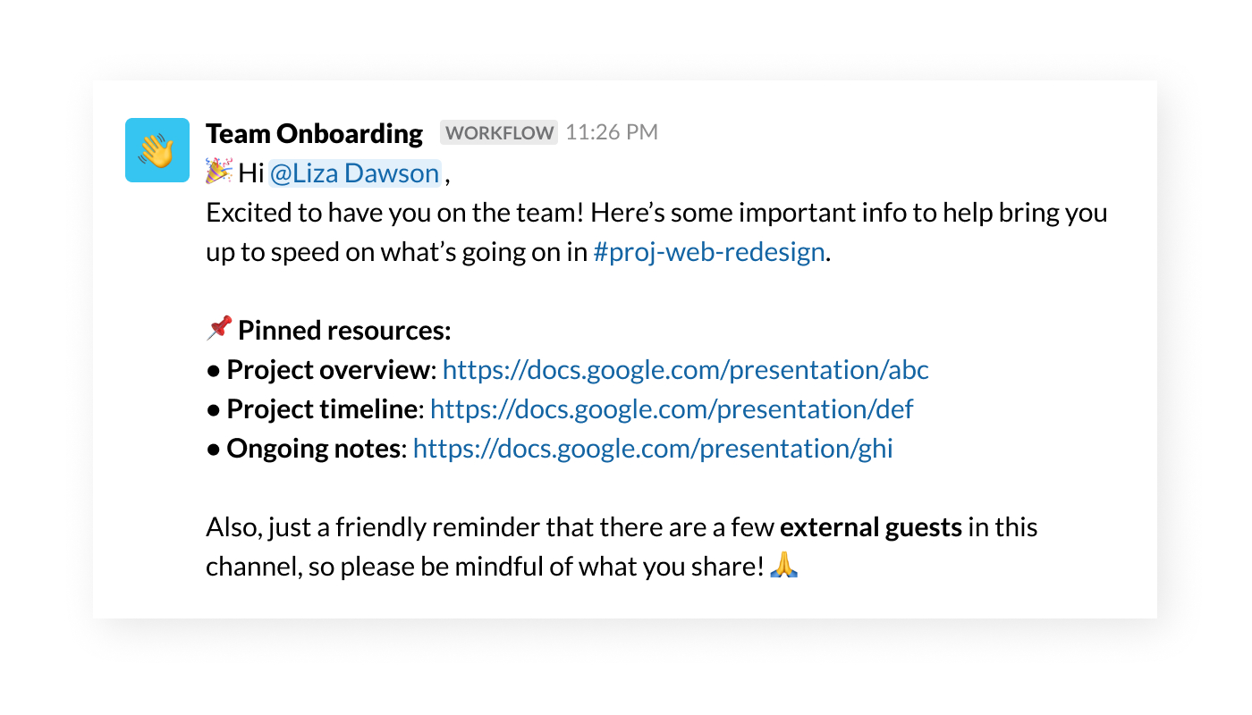Click the party popper emoji
The image size is (1252, 715).
pyautogui.click(x=218, y=172)
